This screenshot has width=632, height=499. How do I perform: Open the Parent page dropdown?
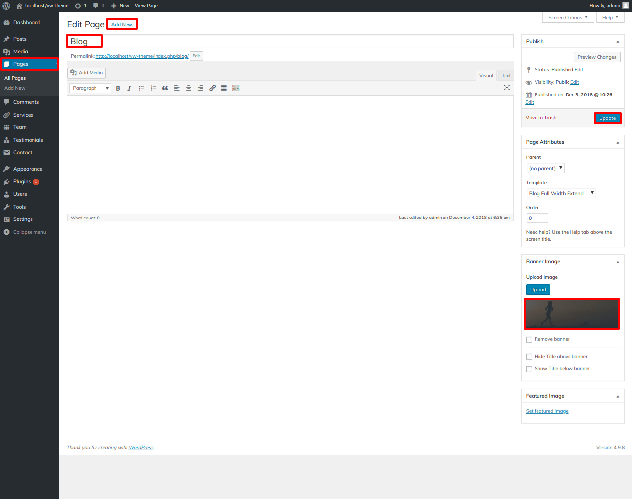[x=545, y=168]
